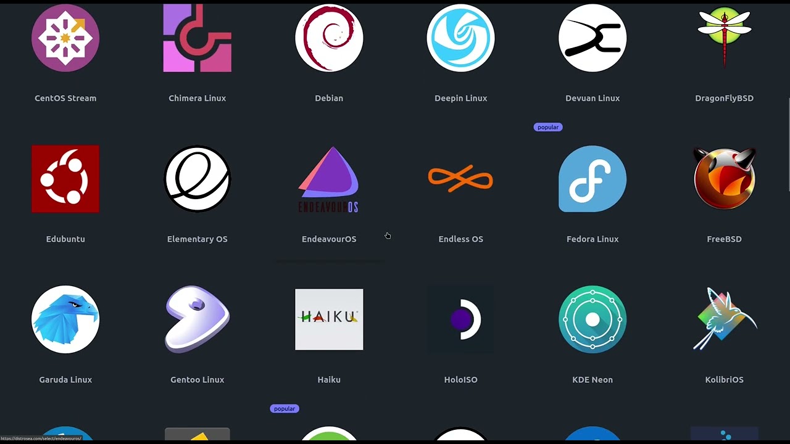Screen dimensions: 790x444
Task: Select the Deepin Linux text link
Action: (460, 98)
